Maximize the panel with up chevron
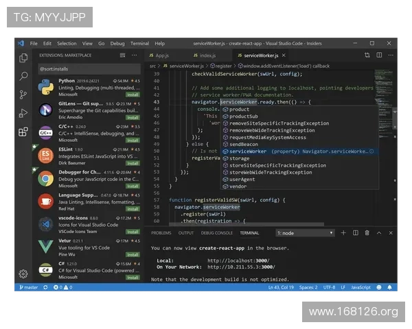 (379, 233)
